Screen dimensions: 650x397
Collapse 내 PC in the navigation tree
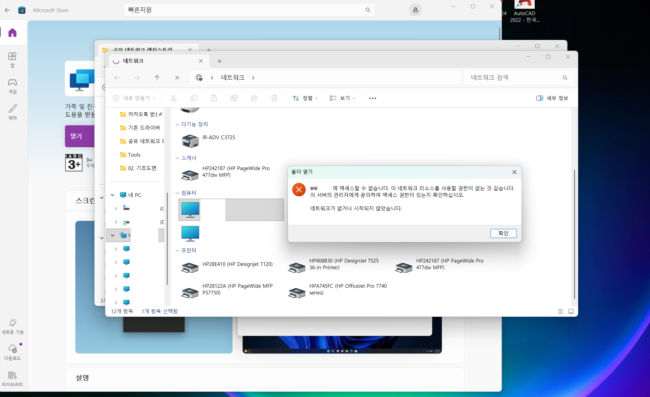pyautogui.click(x=113, y=195)
